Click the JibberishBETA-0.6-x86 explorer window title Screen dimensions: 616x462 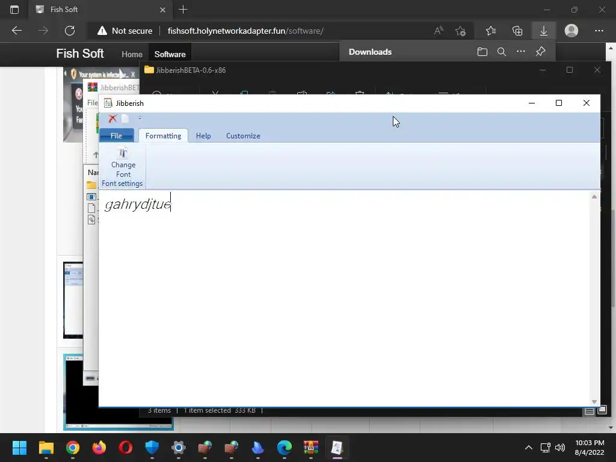[x=191, y=70]
